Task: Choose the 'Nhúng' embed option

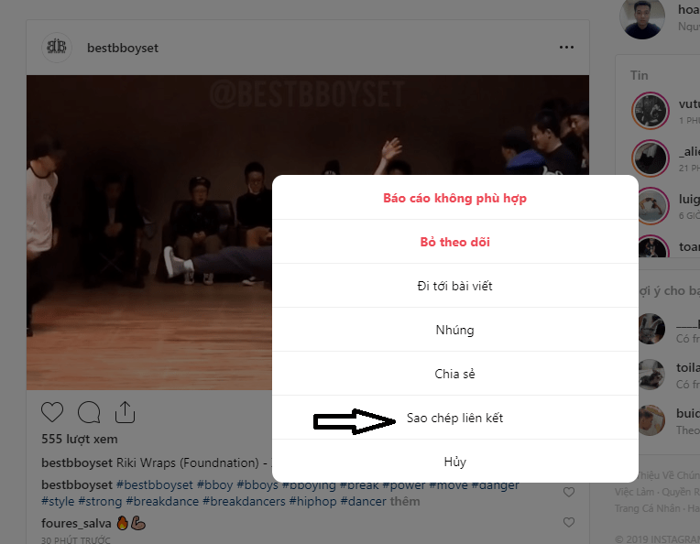Action: click(x=455, y=330)
